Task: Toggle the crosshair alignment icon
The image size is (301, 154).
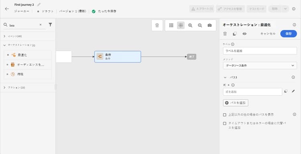Action: (x=181, y=25)
